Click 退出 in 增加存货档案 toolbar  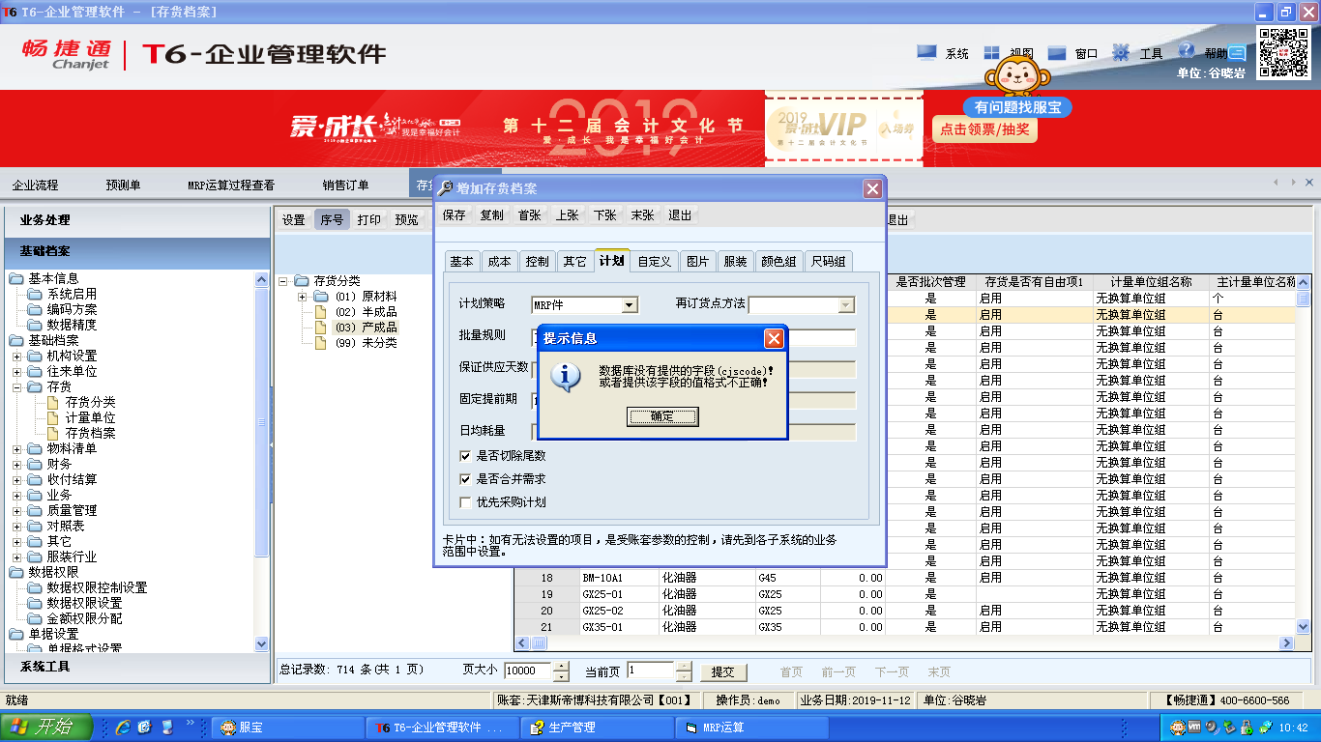click(x=681, y=215)
